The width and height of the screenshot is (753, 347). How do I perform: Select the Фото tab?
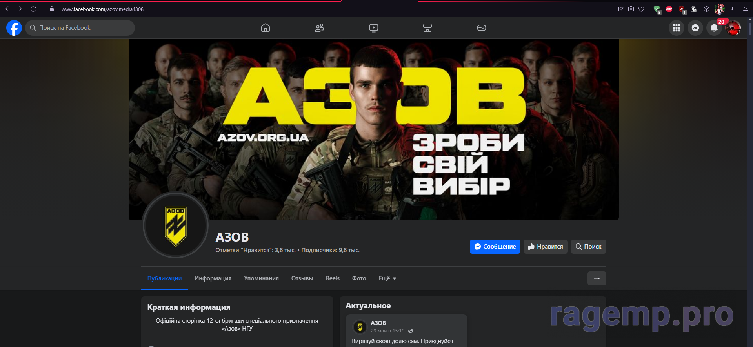359,278
